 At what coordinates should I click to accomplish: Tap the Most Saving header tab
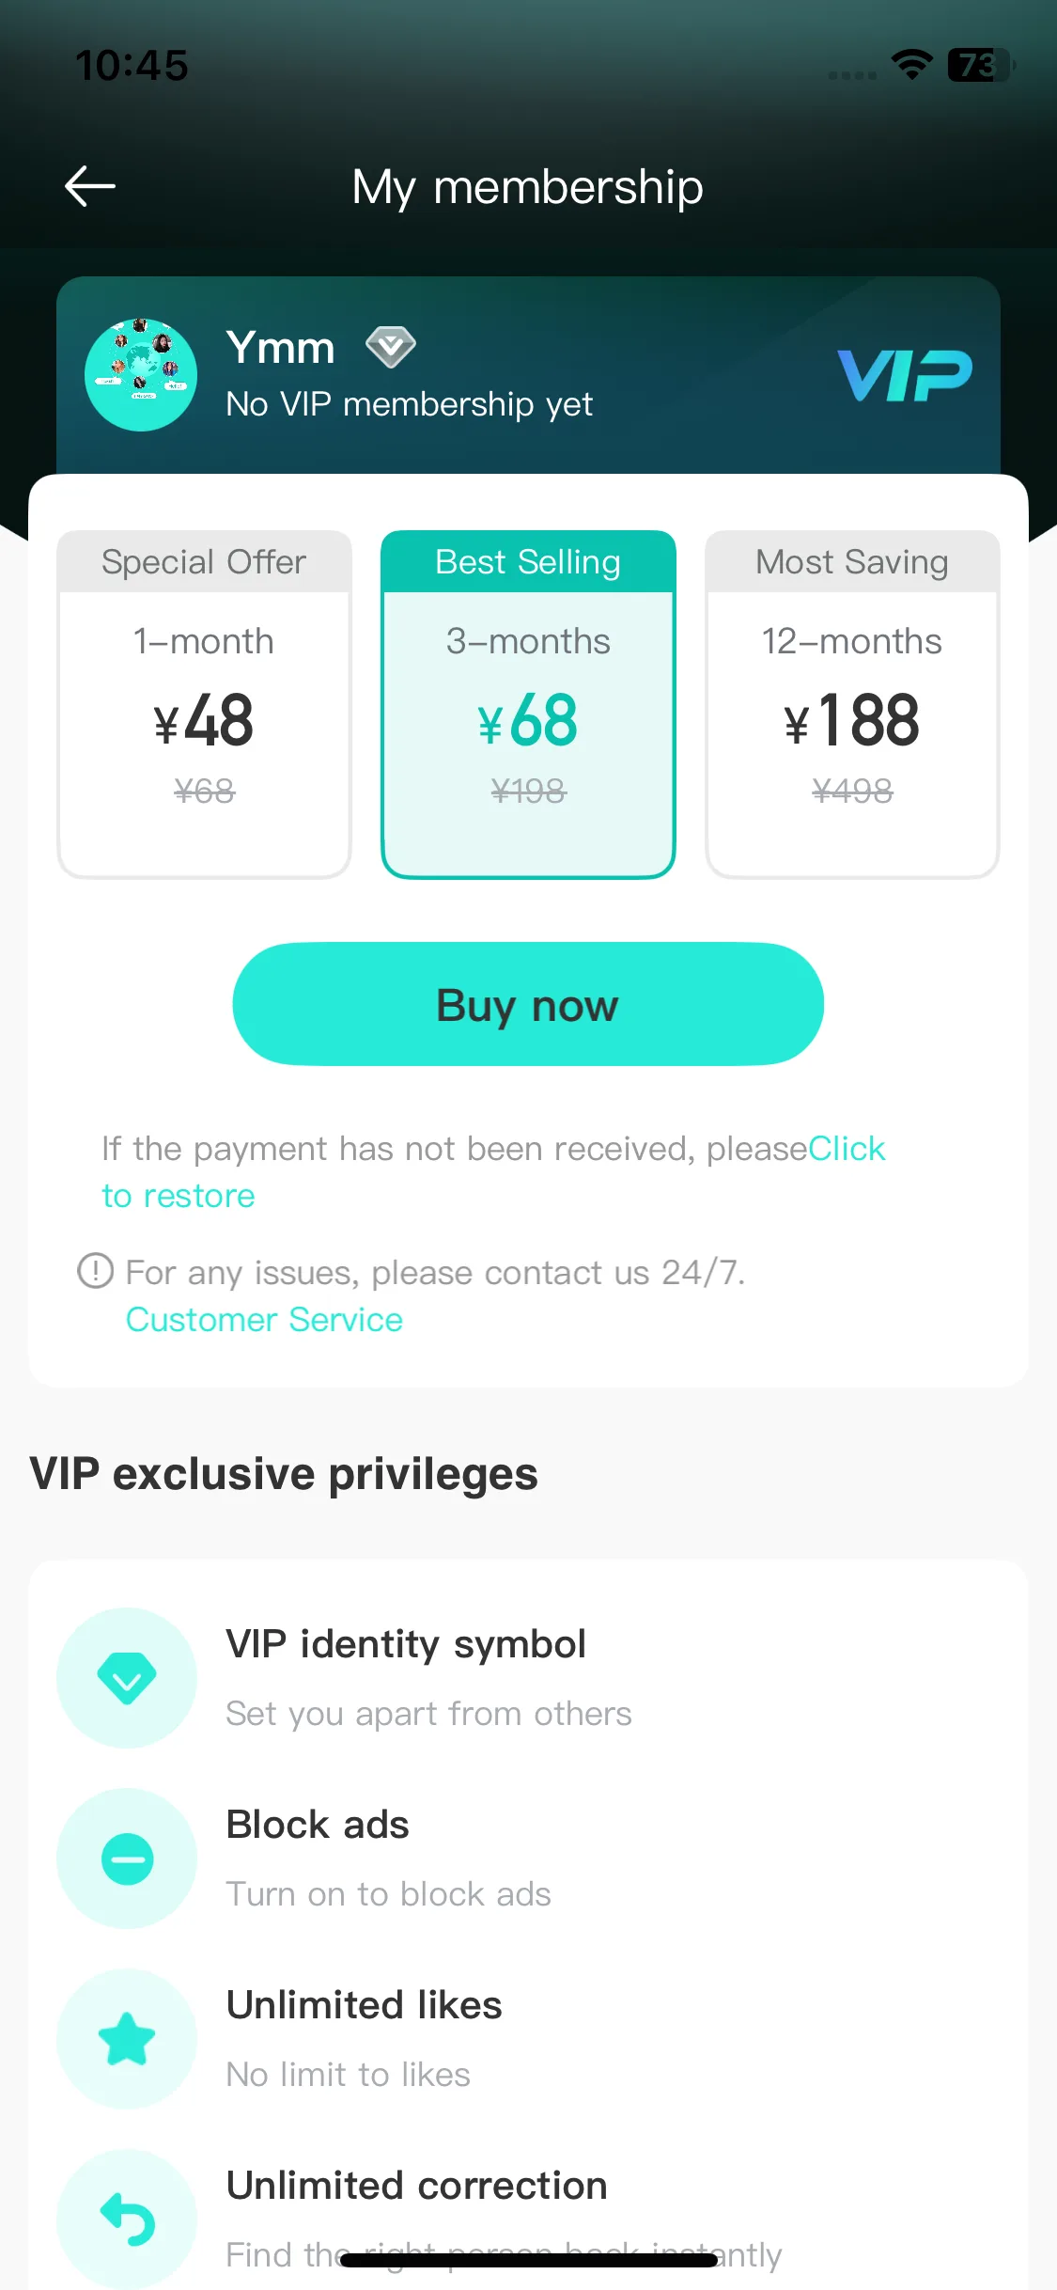[852, 562]
